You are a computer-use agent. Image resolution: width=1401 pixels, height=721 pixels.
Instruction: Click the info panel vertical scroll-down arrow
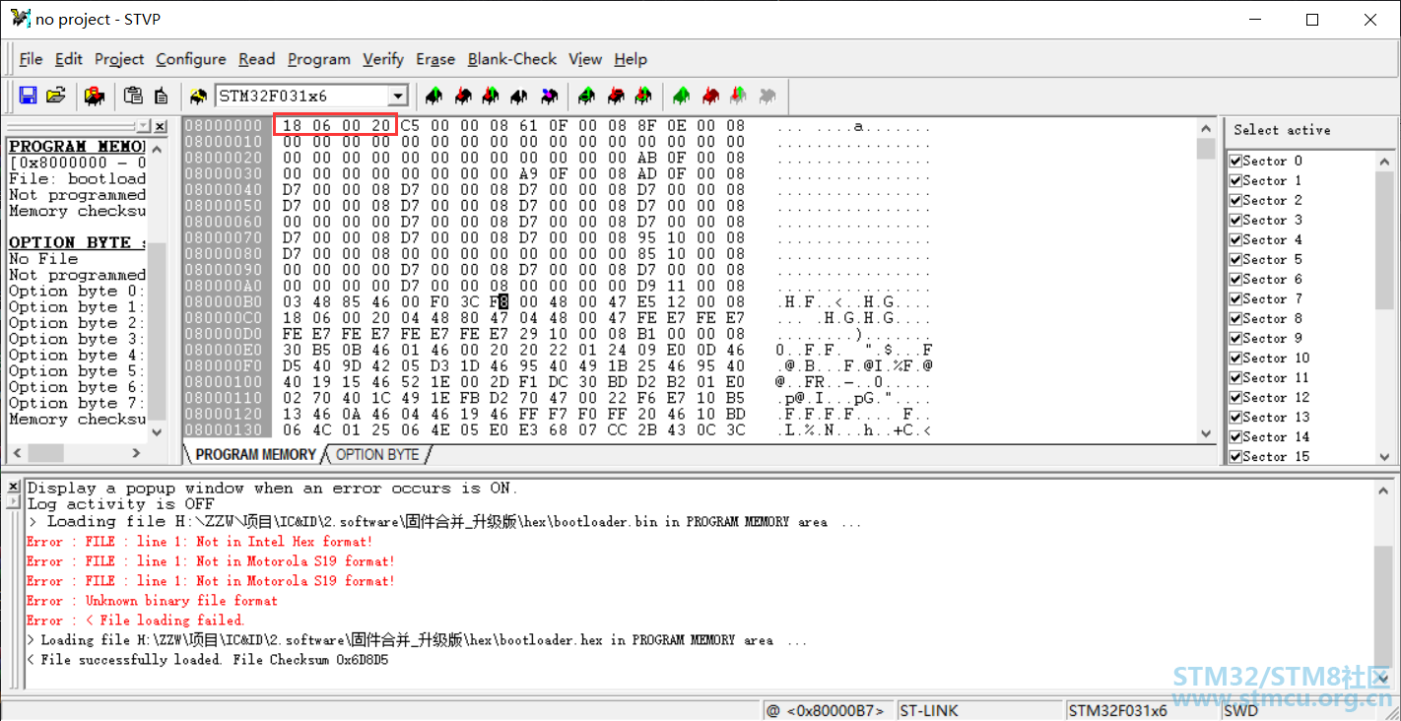point(159,432)
